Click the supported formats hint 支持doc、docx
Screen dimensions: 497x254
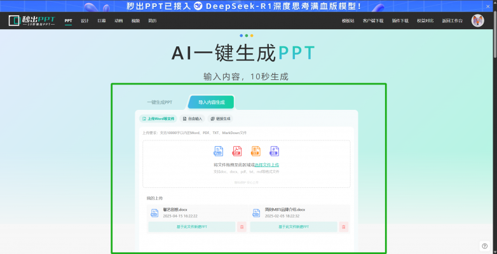tap(247, 171)
